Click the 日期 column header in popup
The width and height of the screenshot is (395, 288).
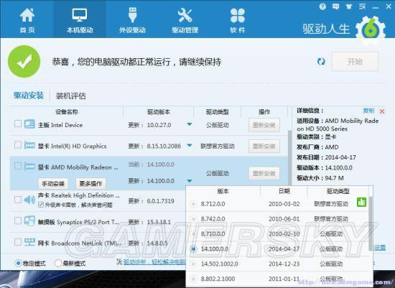coord(284,191)
